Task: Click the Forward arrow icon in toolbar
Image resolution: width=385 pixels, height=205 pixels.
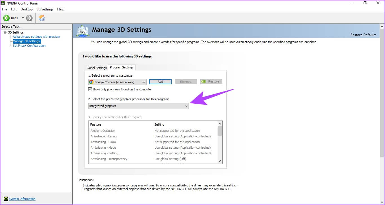Action: (x=29, y=18)
